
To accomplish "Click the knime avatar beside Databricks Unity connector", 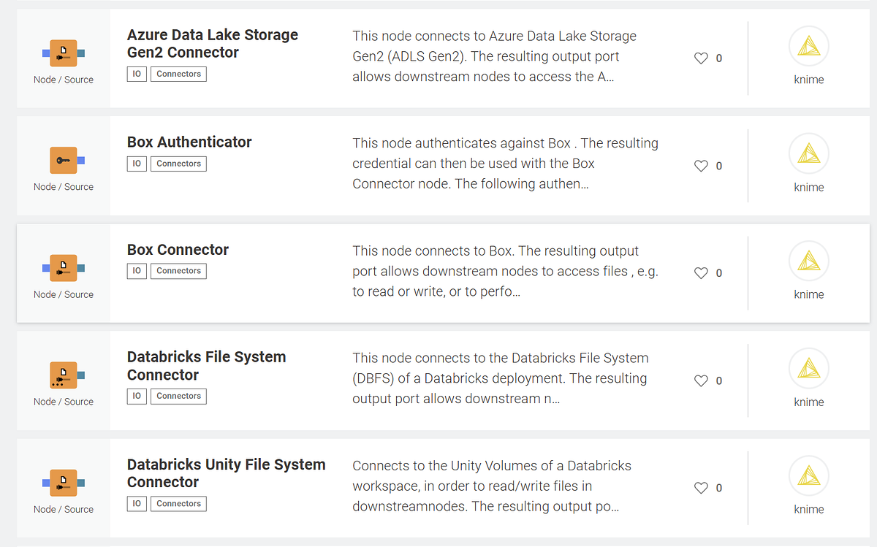I will coord(808,475).
